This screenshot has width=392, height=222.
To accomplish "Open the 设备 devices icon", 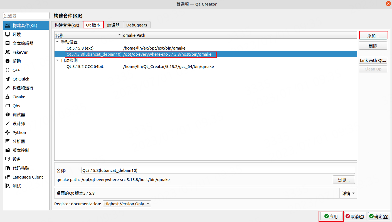I will 8,159.
